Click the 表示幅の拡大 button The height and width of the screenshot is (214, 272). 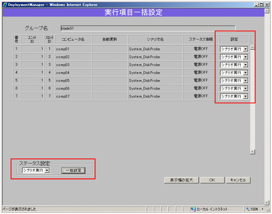181,180
